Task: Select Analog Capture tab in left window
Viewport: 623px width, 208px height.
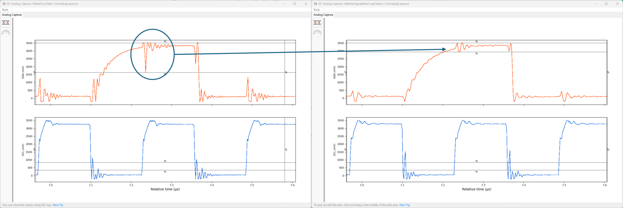Action: tap(12, 15)
